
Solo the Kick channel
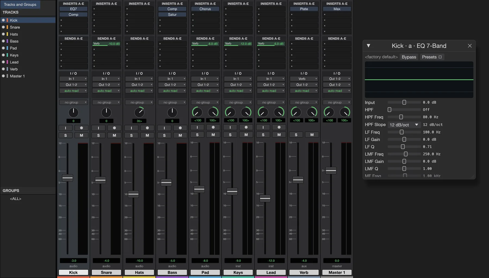pos(65,135)
